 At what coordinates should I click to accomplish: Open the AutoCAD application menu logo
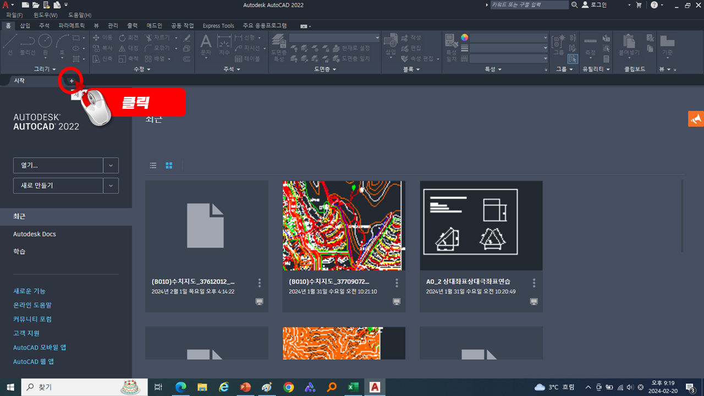[x=6, y=5]
